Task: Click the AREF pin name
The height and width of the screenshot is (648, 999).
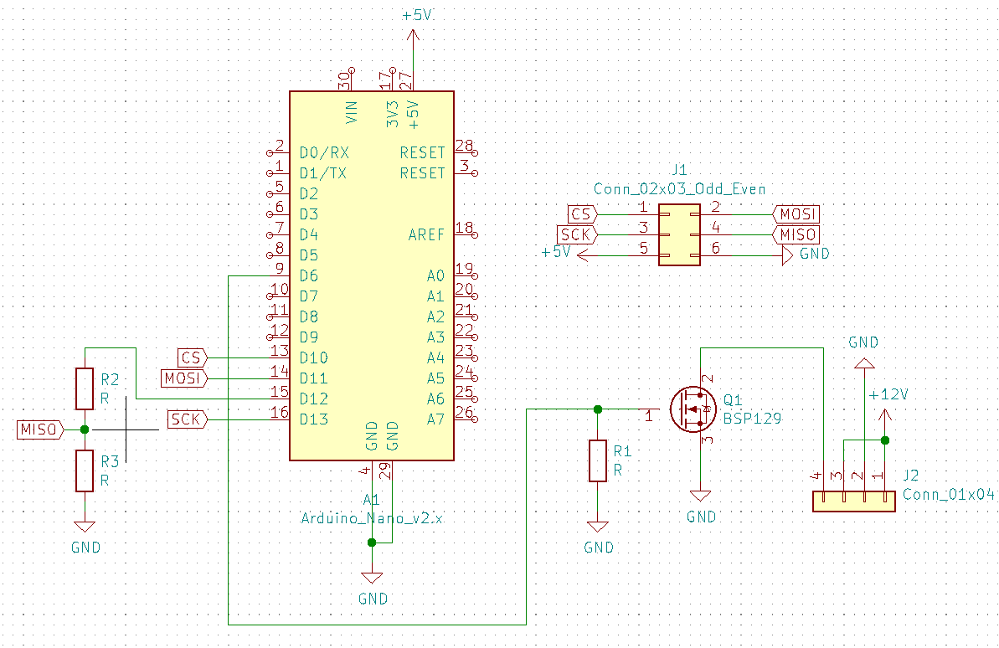Action: (x=426, y=235)
